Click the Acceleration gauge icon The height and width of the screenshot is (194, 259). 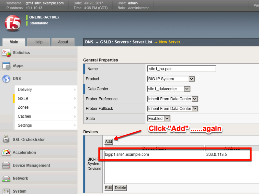point(6,152)
